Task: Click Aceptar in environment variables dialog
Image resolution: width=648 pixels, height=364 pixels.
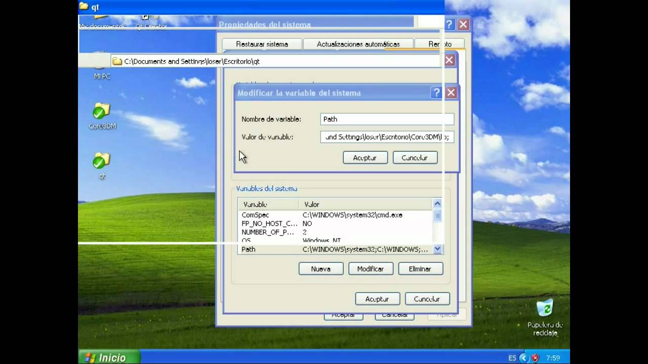Action: pyautogui.click(x=377, y=299)
